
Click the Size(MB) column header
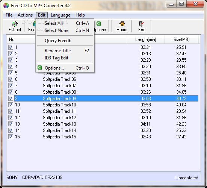tap(181, 39)
